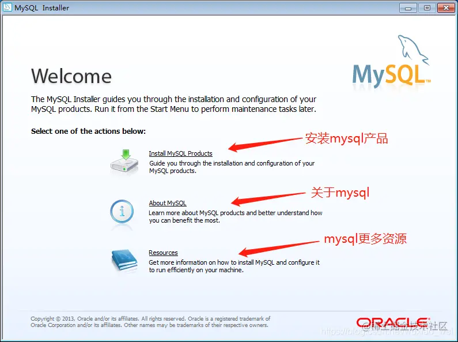This screenshot has height=342, width=458.
Task: Click 'Learn more about MySQL products' description
Action: [236, 217]
